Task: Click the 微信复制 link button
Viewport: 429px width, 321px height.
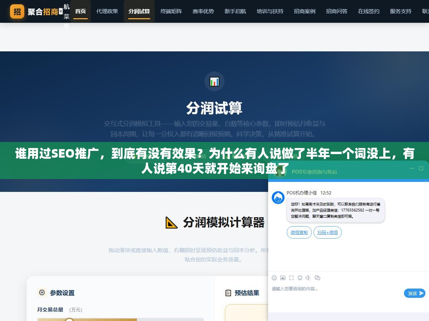Action: (x=299, y=232)
